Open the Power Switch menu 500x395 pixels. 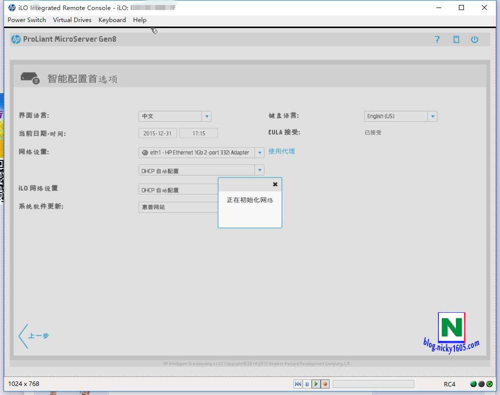point(27,20)
